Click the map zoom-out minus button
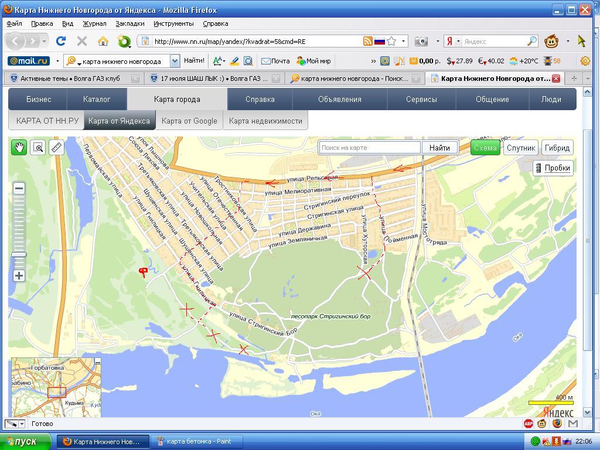 (19, 189)
